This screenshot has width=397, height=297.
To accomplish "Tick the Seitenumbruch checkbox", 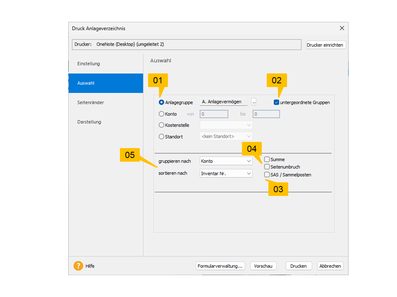I will tap(267, 167).
